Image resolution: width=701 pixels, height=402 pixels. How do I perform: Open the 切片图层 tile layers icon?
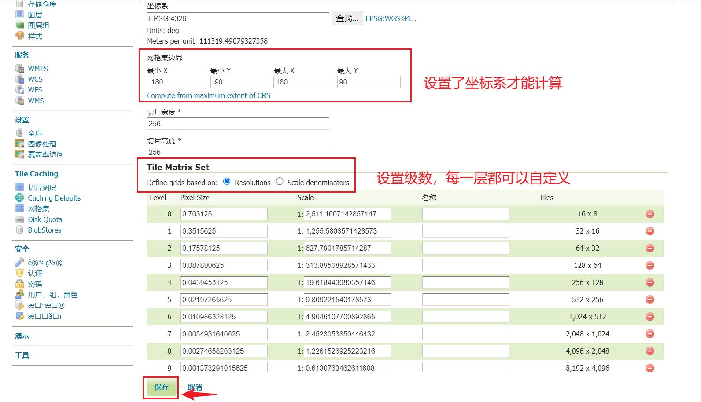(x=19, y=187)
